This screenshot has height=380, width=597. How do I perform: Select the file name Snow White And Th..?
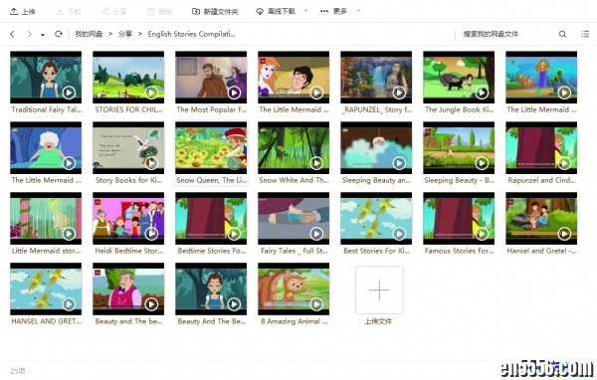[x=294, y=180]
